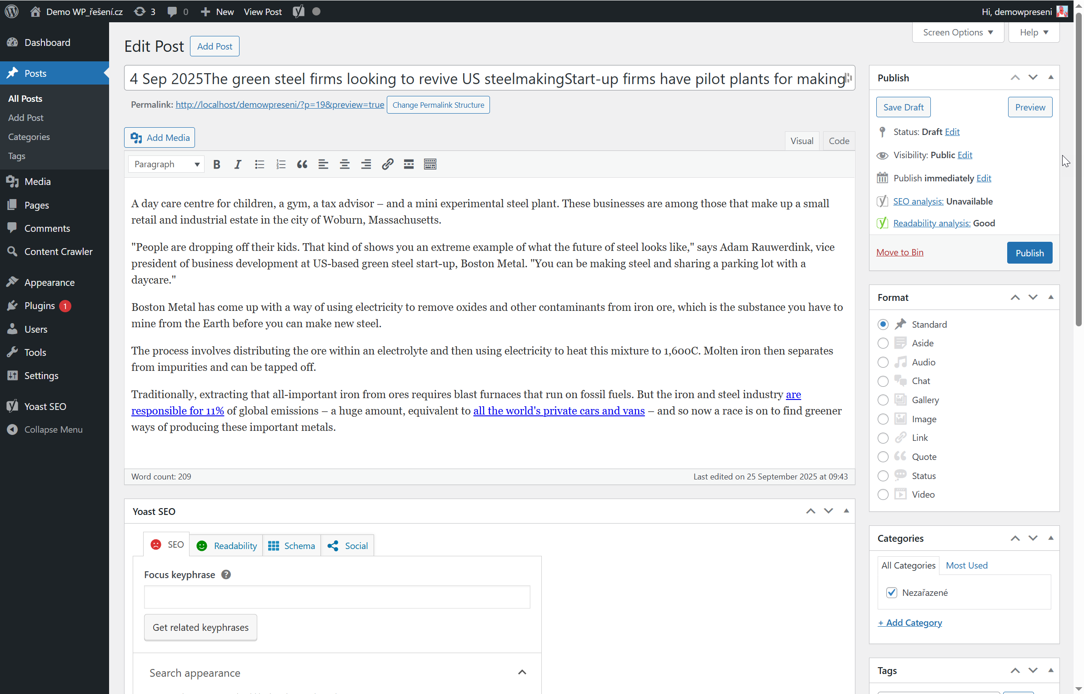
Task: Toggle the toolbar kitchen sink icon
Action: click(430, 165)
